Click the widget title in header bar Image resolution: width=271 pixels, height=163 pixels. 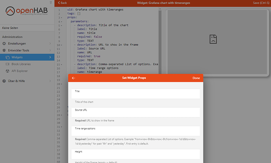tap(163, 3)
